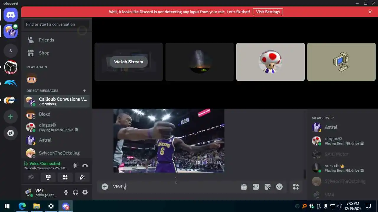Select Cailloub Convusions group DM
Image resolution: width=378 pixels, height=212 pixels.
point(57,101)
